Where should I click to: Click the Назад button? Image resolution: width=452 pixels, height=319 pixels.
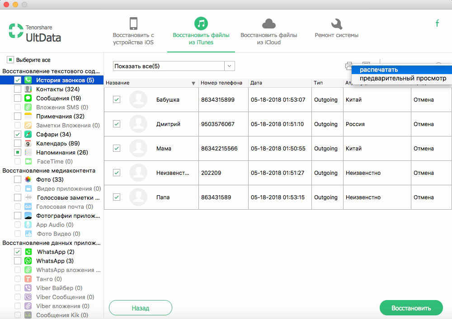141,308
